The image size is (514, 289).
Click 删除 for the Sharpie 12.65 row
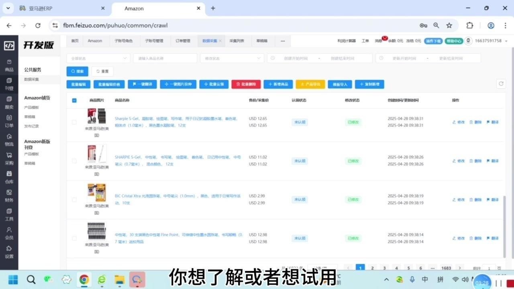tap(475, 122)
